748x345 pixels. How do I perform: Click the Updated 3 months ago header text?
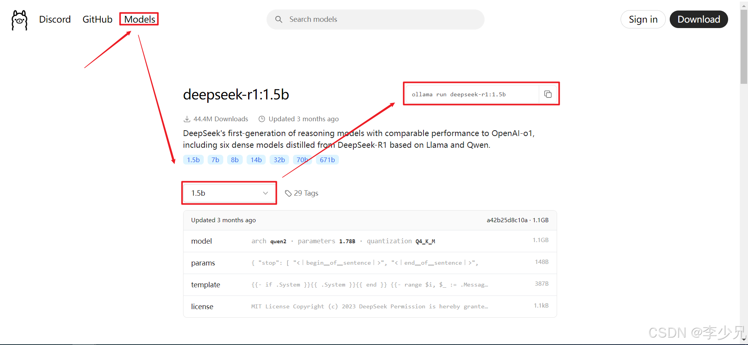(x=223, y=220)
